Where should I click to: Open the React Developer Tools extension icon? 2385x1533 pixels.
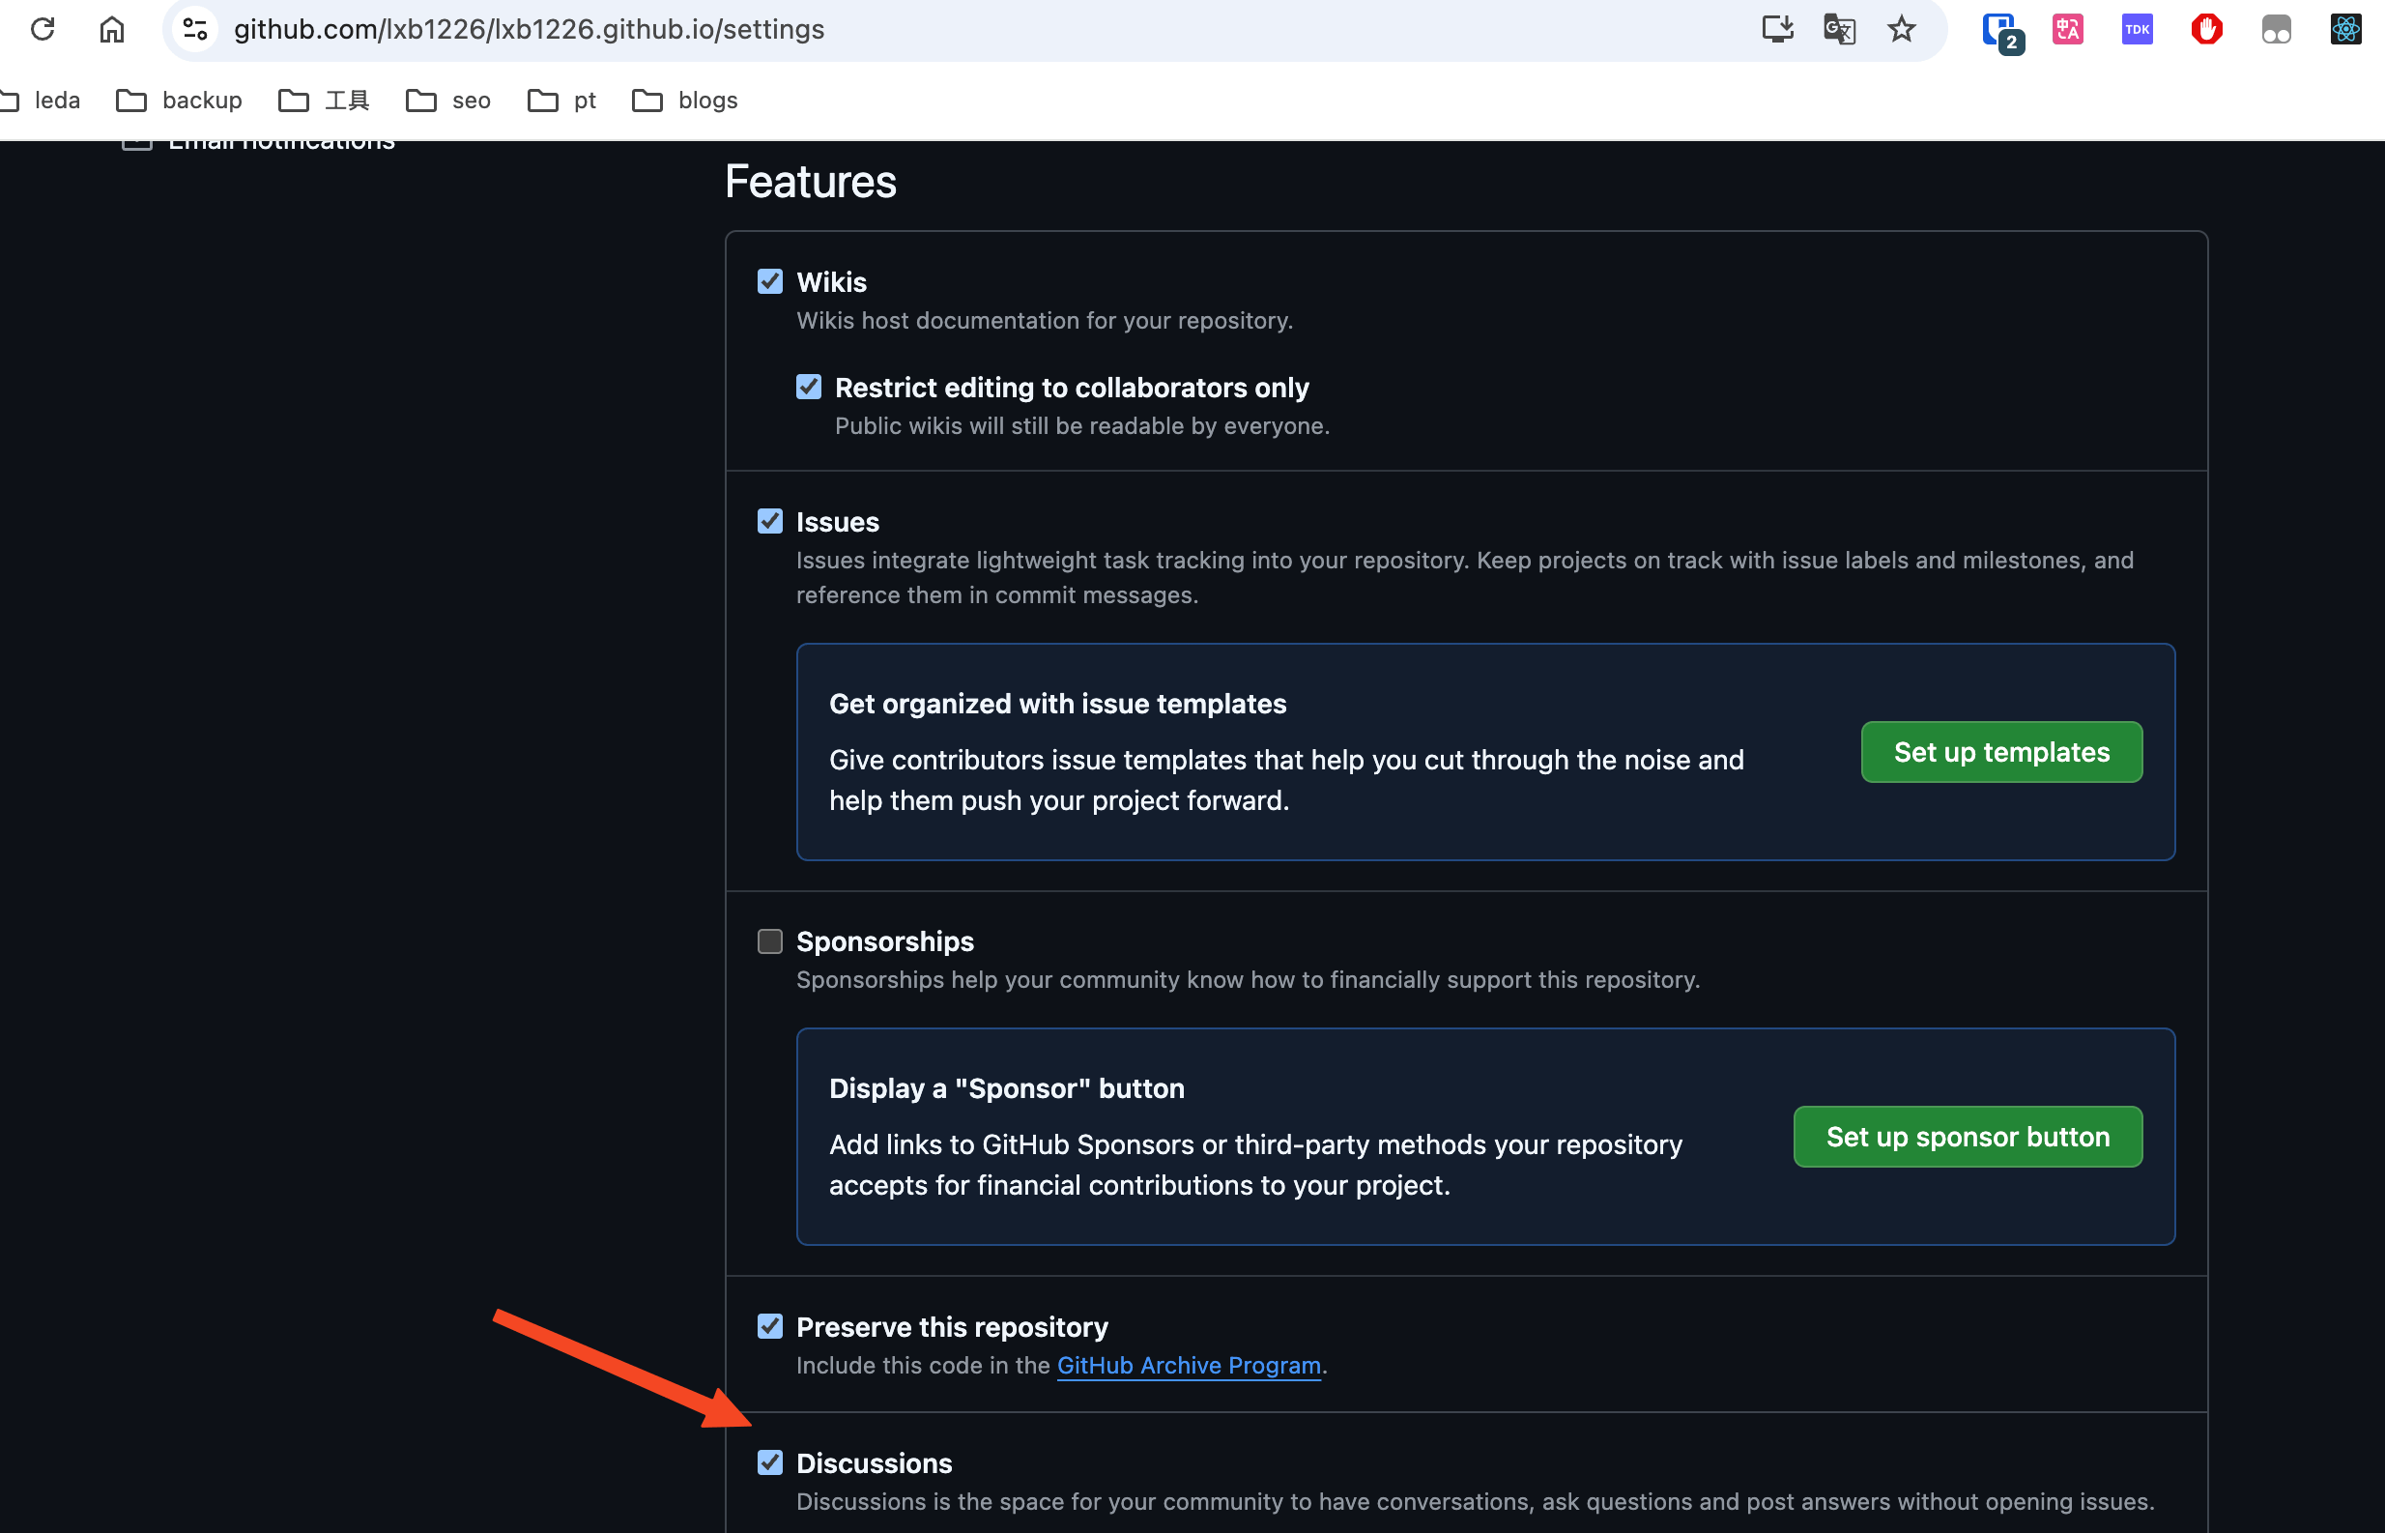[2345, 29]
